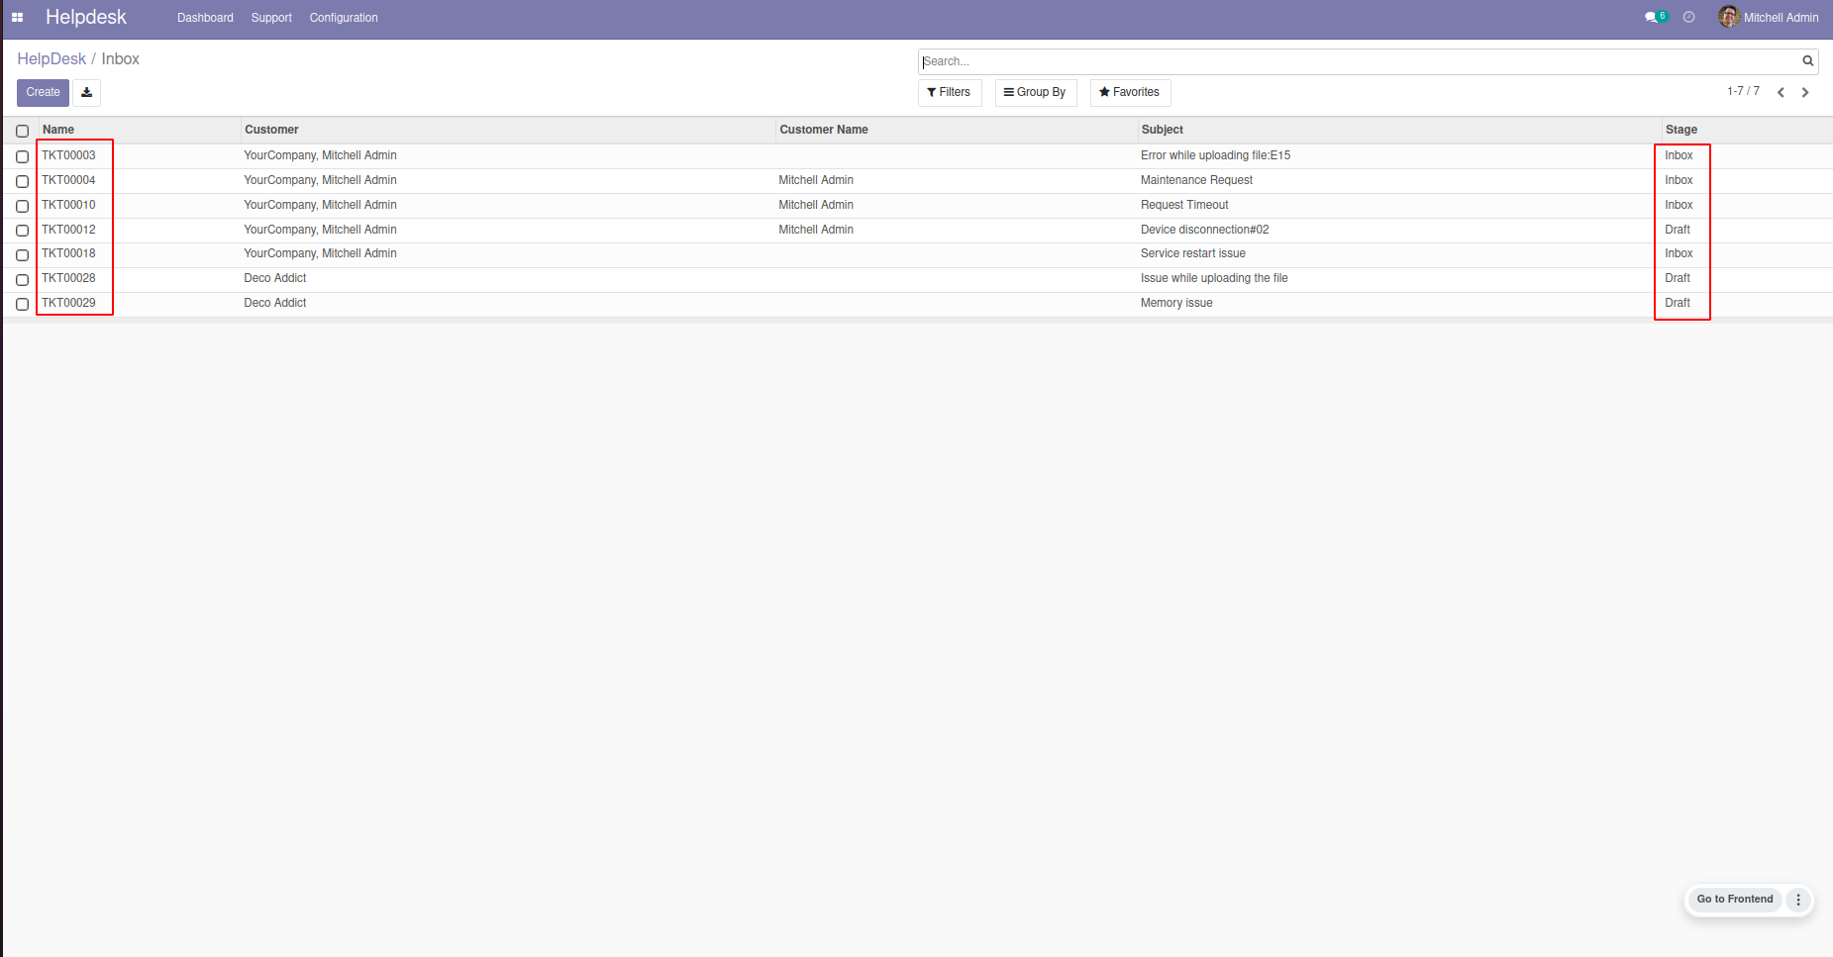
Task: Click Customer Name cell in TKT00010 row
Action: pyautogui.click(x=816, y=205)
